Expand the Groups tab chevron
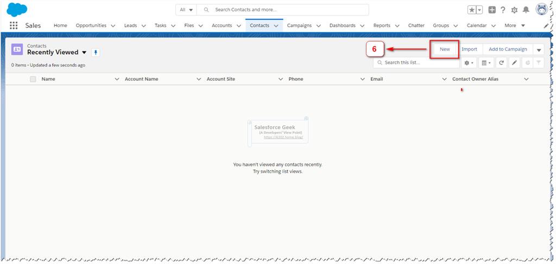 [456, 26]
